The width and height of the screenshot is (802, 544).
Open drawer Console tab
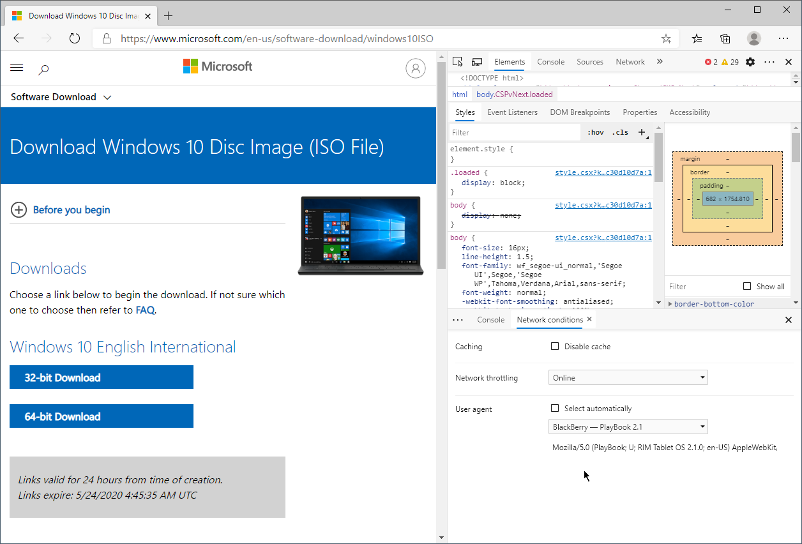(x=491, y=320)
